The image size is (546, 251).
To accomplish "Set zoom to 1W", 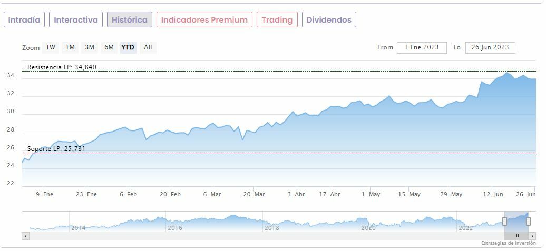I will [x=51, y=47].
